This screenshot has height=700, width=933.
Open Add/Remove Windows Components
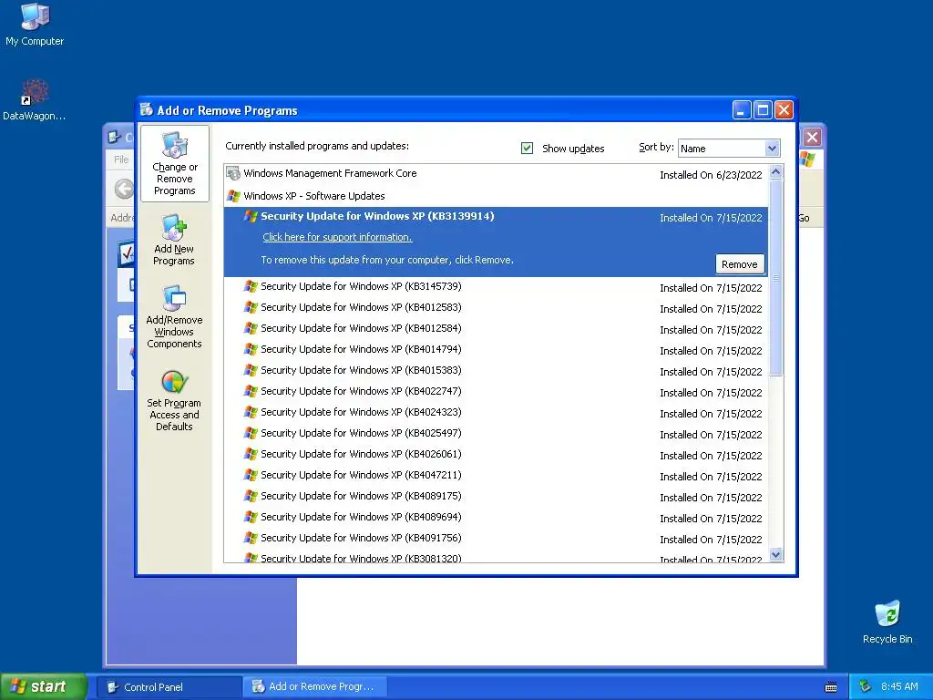click(x=174, y=316)
